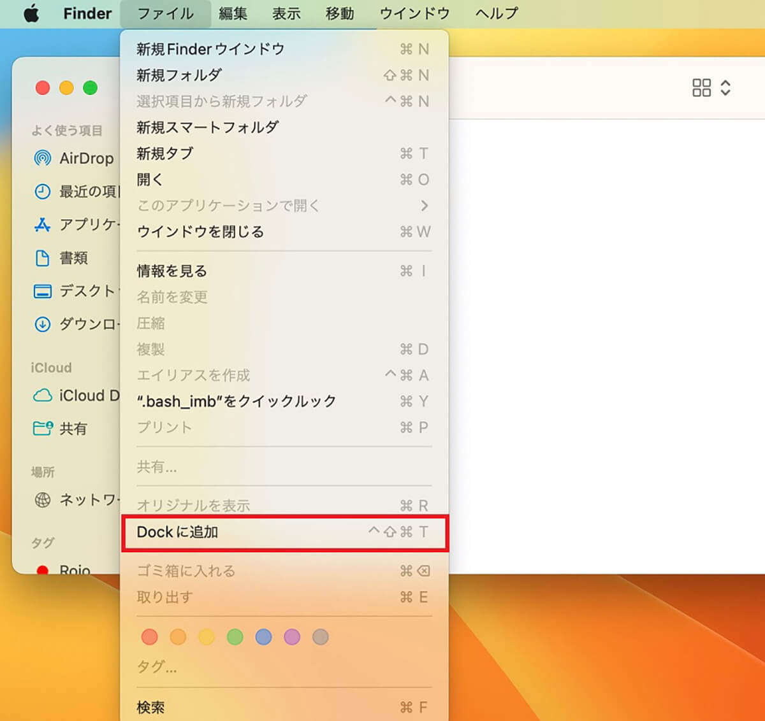Image resolution: width=765 pixels, height=721 pixels.
Task: Select the orange tag color dot in the menu
Action: [178, 637]
